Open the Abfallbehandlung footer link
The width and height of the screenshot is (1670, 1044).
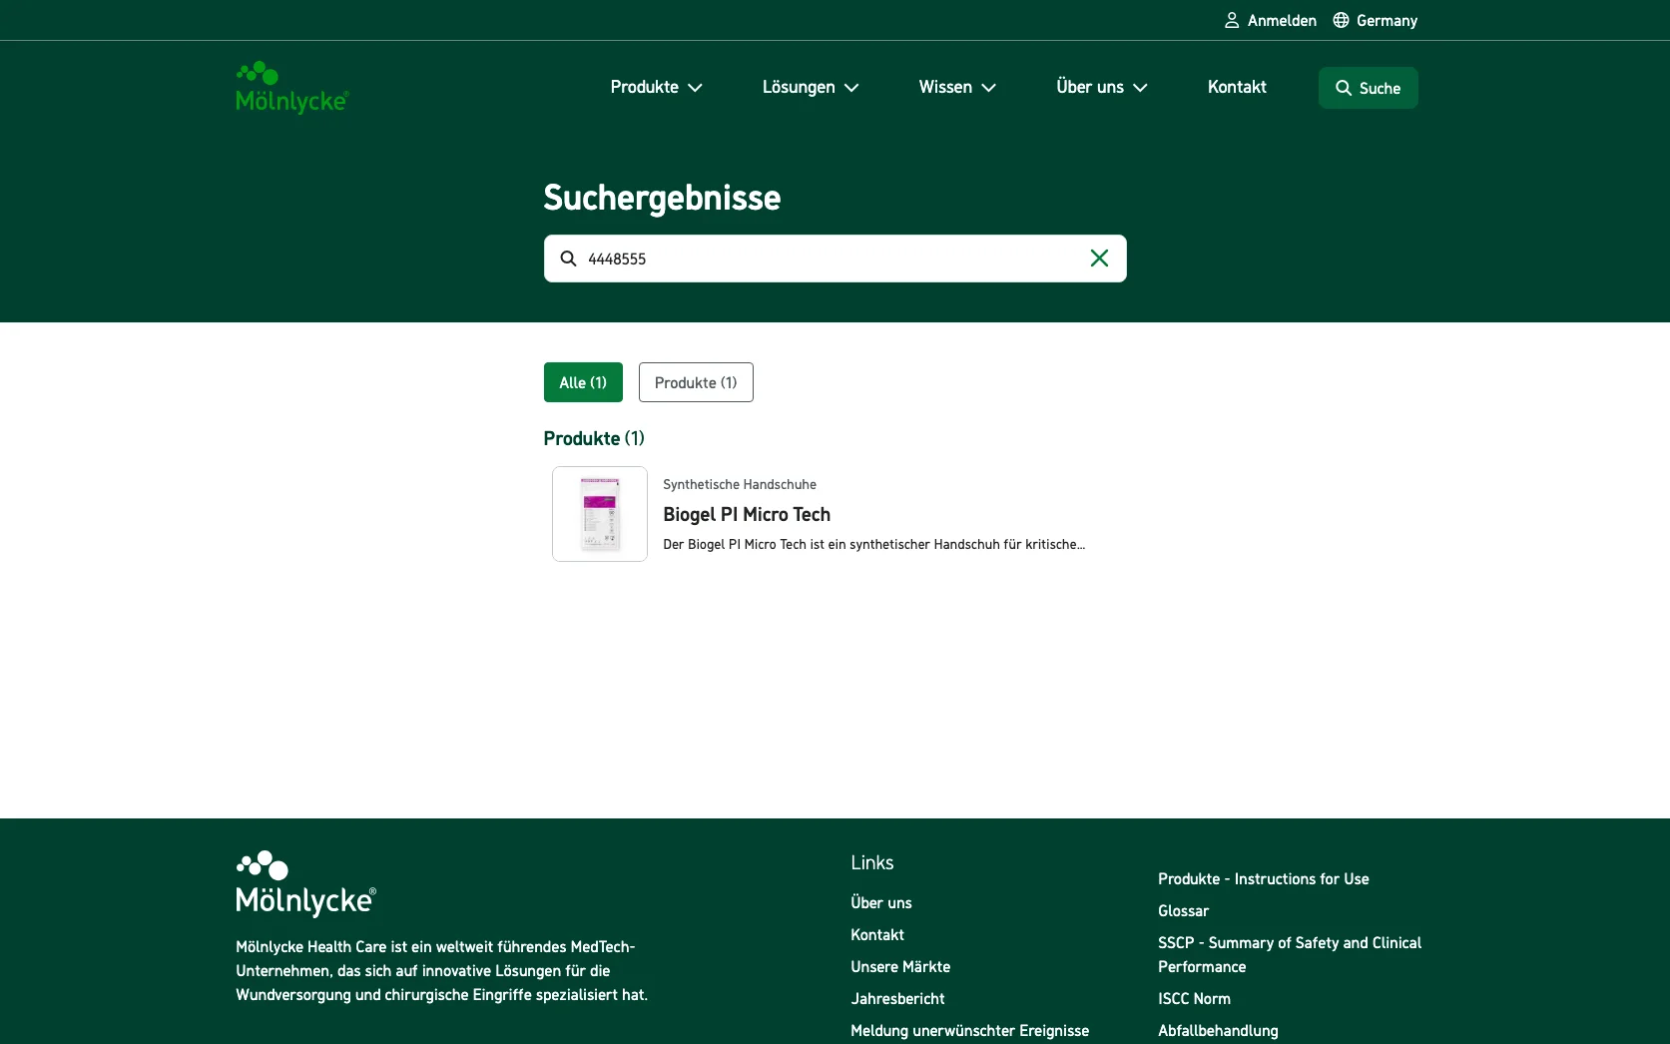1218,1030
